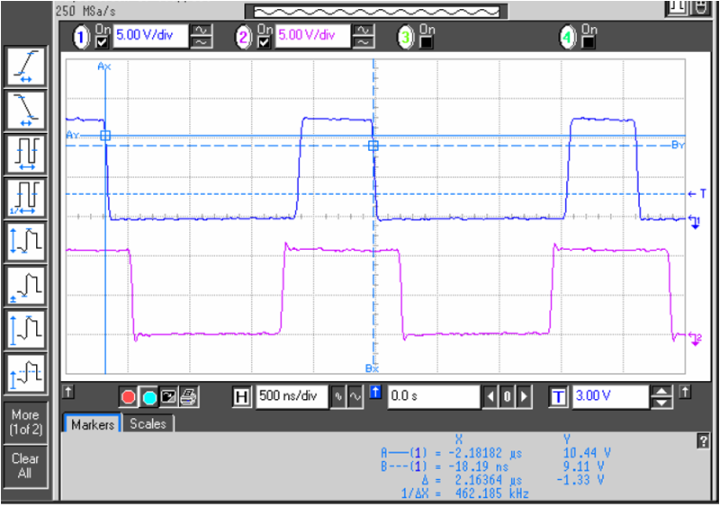The width and height of the screenshot is (720, 506).
Task: Select the period measurement icon
Action: tap(26, 154)
